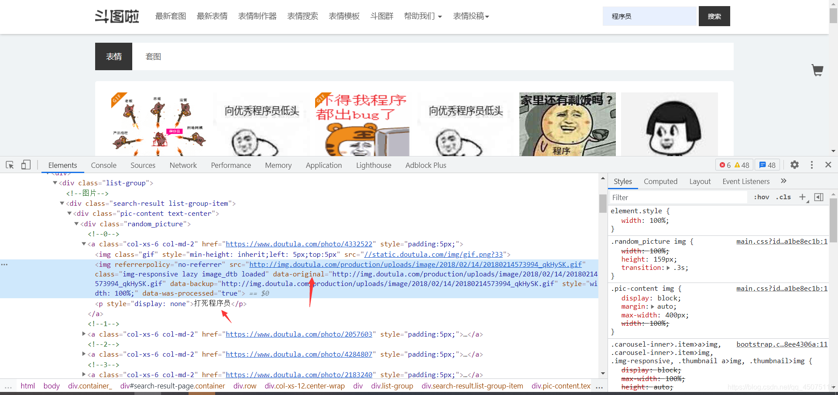Toggle the :hov element state button

(762, 197)
